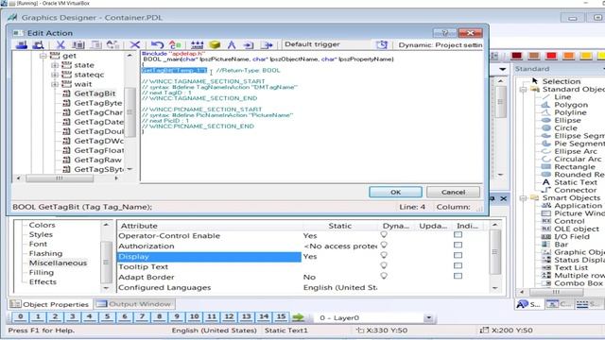The width and height of the screenshot is (605, 340).
Task: Click the Copy icon in Edit Action toolbar
Action: pyautogui.click(x=78, y=44)
